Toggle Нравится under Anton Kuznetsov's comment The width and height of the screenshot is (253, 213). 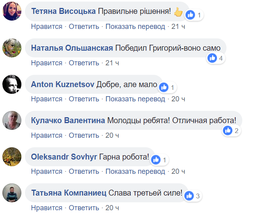(x=47, y=99)
